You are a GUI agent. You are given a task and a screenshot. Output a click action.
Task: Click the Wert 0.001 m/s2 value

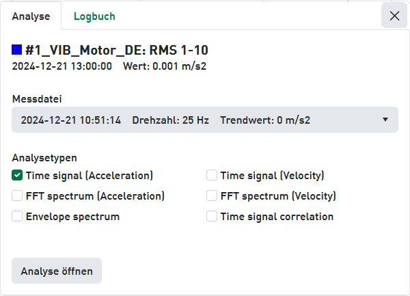click(165, 67)
